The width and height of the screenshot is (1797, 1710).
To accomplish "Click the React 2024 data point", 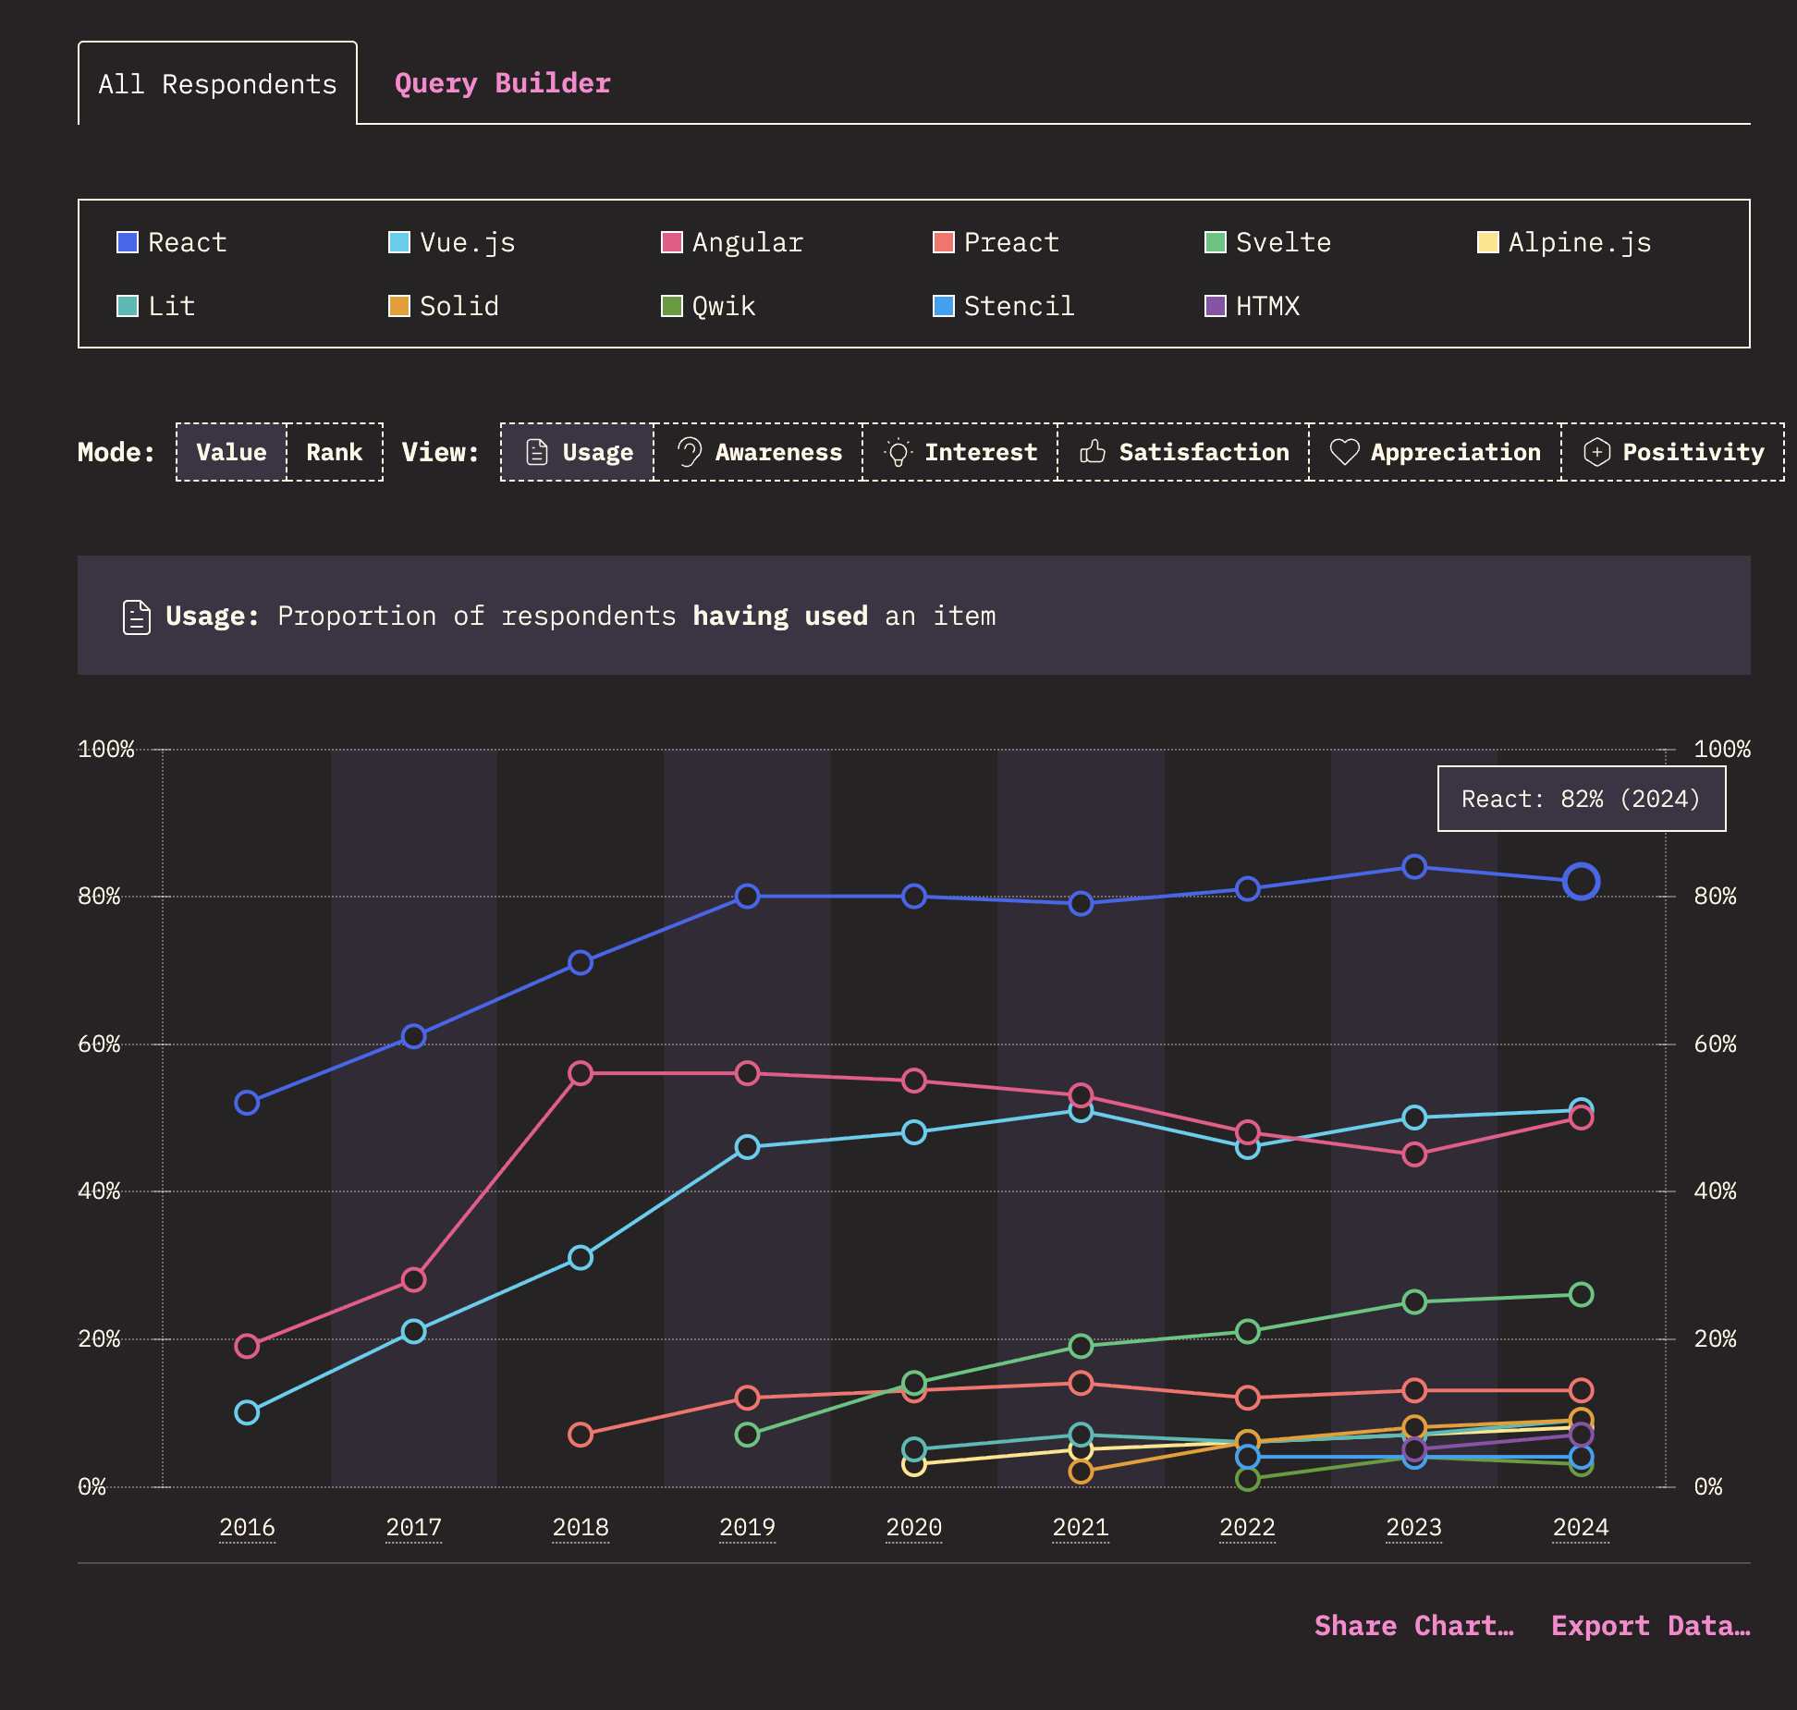I will coord(1581,881).
